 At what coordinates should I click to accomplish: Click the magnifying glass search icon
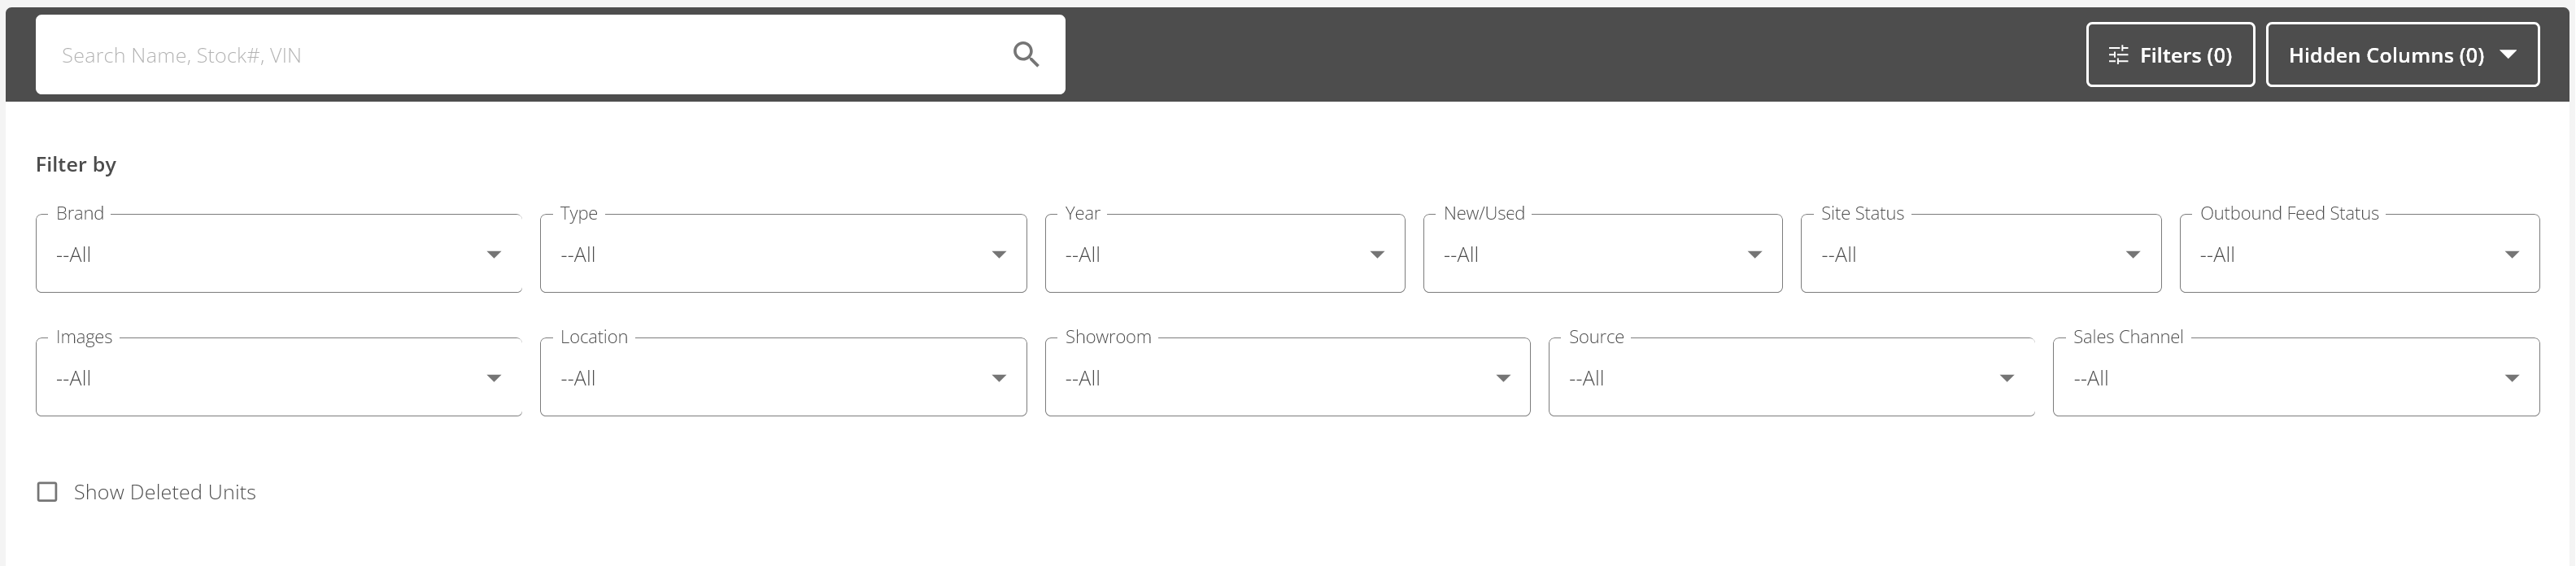1025,54
